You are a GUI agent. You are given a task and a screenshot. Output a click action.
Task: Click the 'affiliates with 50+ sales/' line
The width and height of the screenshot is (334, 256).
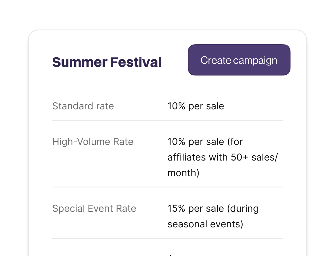222,157
